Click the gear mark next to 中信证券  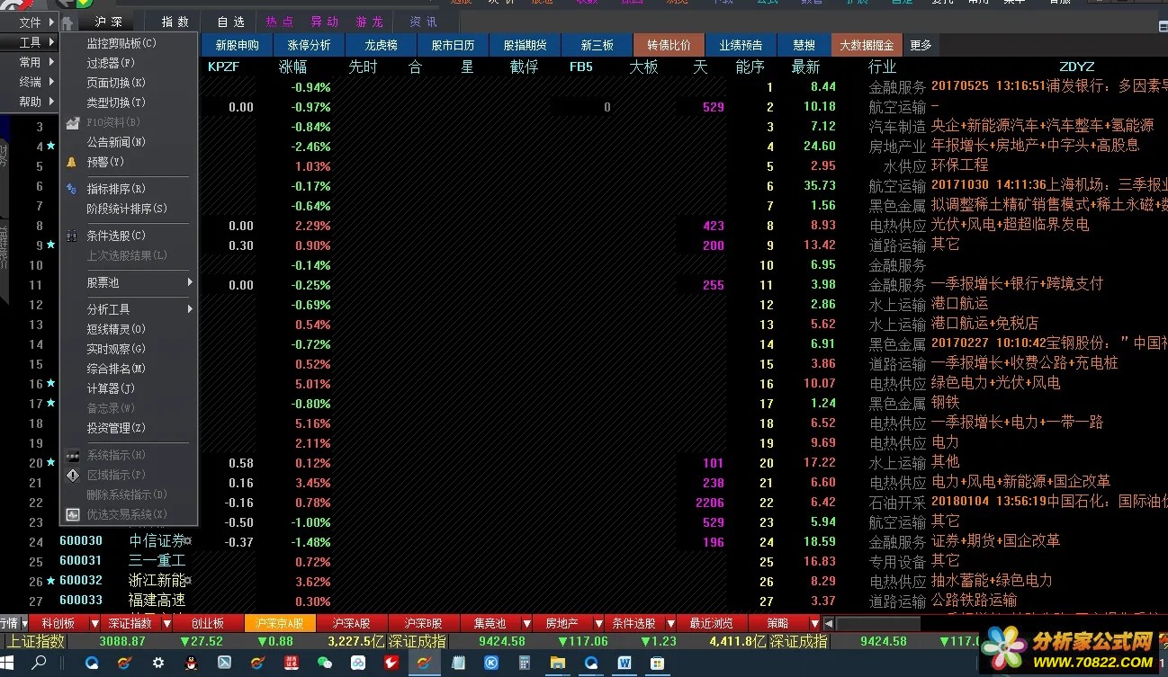[x=188, y=541]
